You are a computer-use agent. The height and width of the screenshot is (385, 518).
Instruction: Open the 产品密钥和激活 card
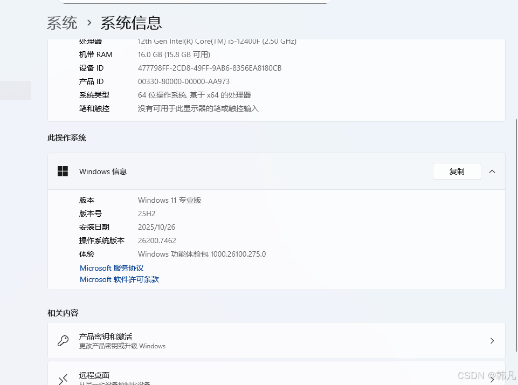277,341
